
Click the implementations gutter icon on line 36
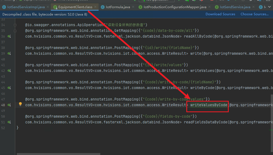(x=9, y=36)
